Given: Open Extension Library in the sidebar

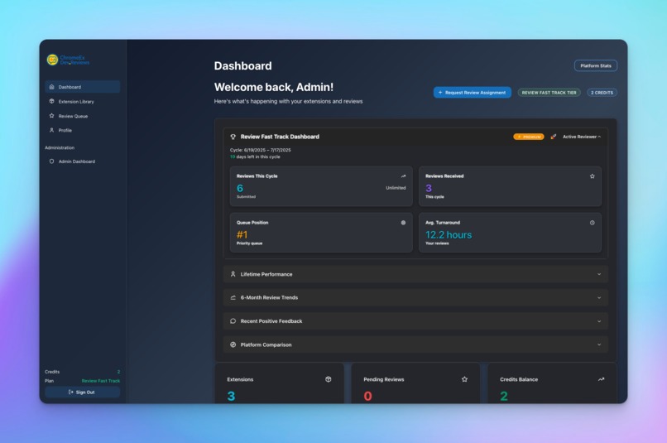Looking at the screenshot, I should coord(82,101).
